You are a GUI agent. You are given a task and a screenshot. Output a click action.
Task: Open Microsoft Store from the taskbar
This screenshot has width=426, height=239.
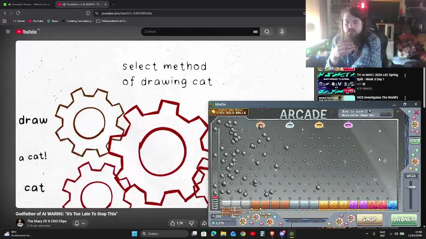point(204,234)
